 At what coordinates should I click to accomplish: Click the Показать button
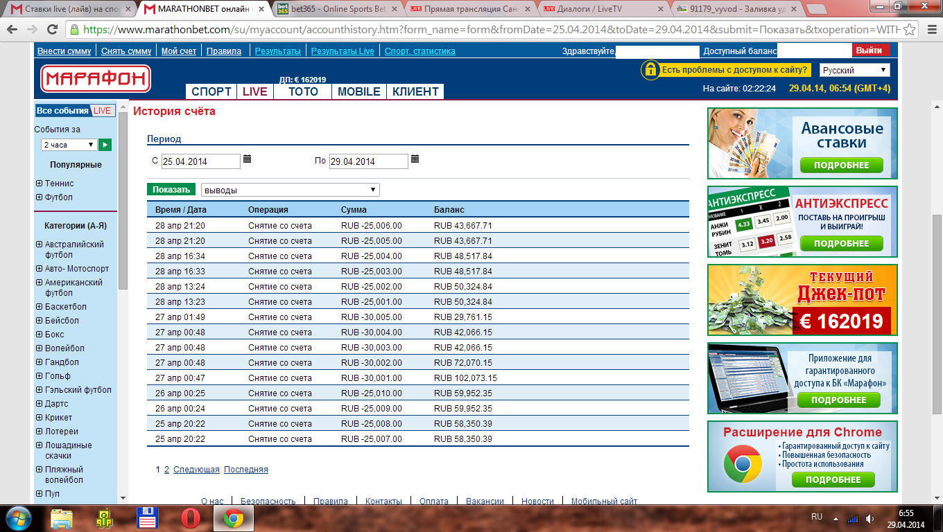171,190
